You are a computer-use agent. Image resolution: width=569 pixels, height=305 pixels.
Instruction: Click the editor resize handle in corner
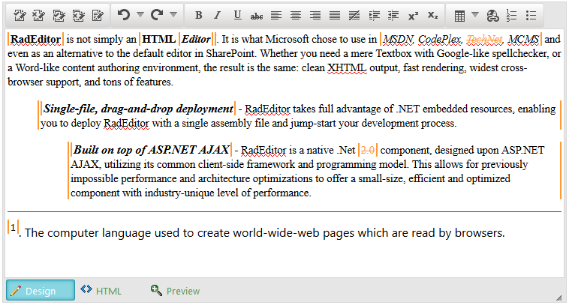pos(558,297)
